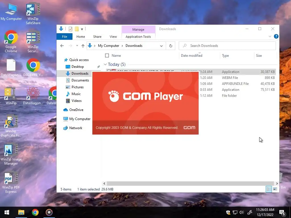
Task: Select the red DataWagon star icon
Action: (x=33, y=96)
